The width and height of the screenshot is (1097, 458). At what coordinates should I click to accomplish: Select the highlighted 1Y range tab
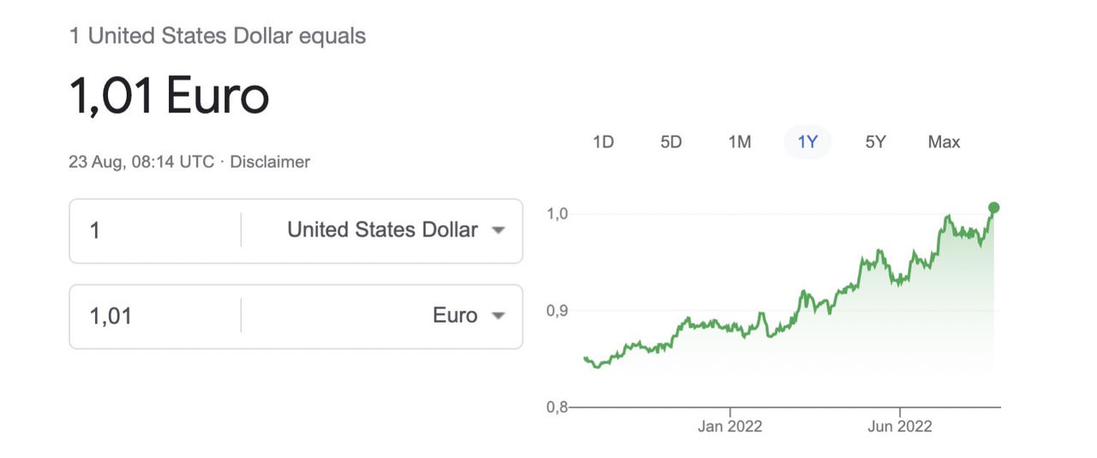tap(807, 142)
